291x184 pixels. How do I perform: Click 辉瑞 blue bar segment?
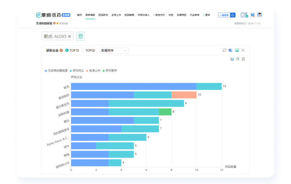tap(90, 154)
